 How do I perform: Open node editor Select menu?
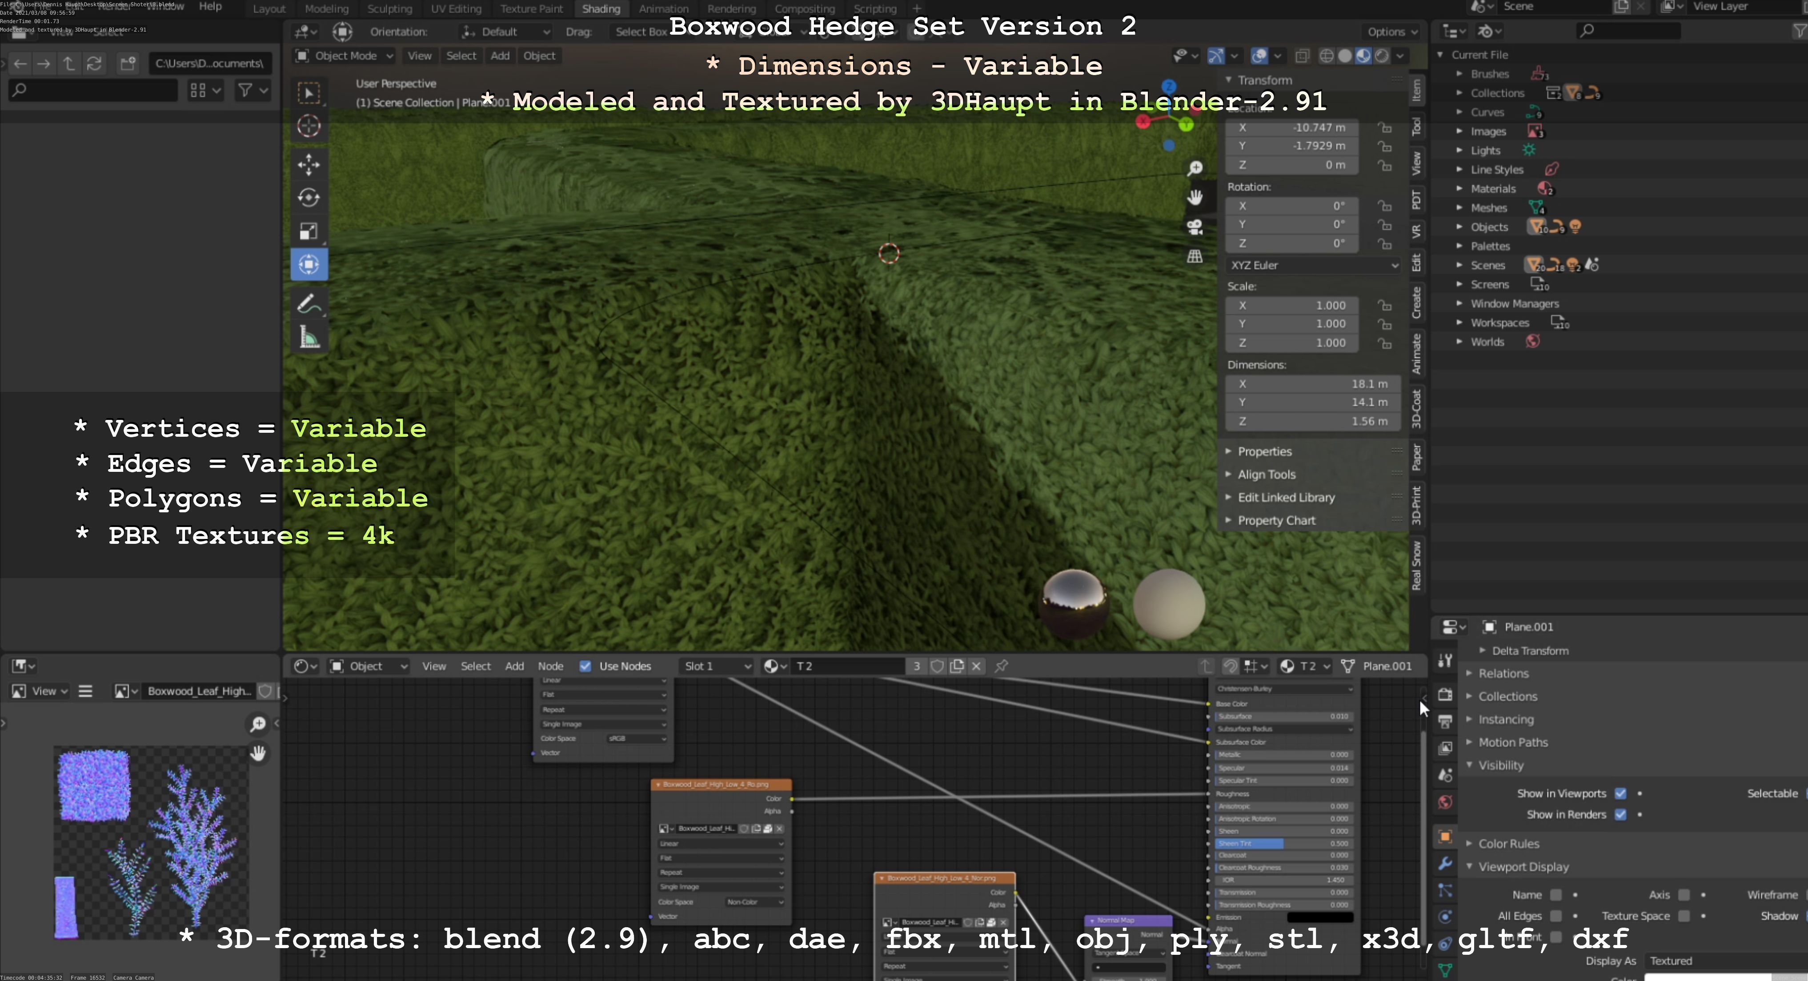[x=475, y=666]
